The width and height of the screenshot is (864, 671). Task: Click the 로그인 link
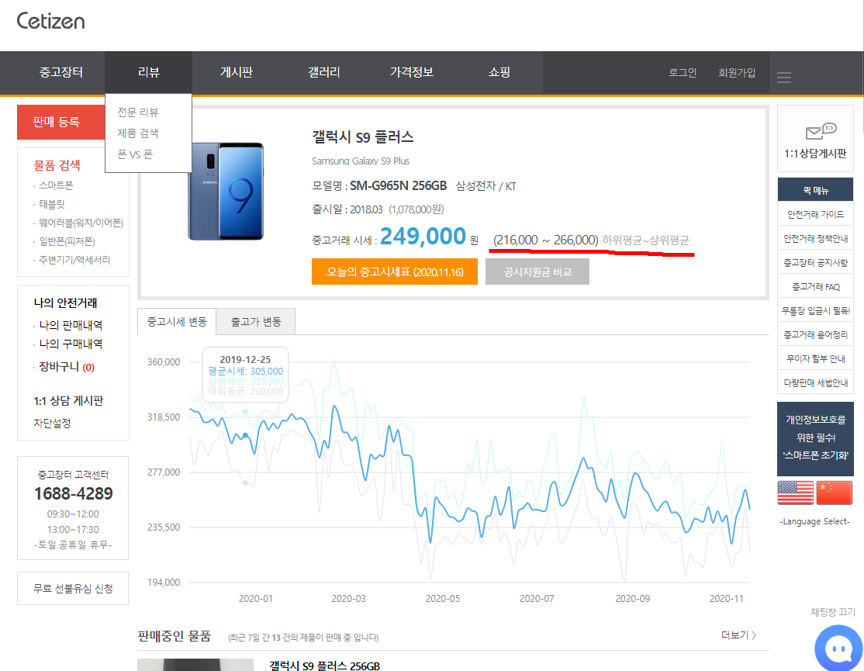[x=683, y=73]
